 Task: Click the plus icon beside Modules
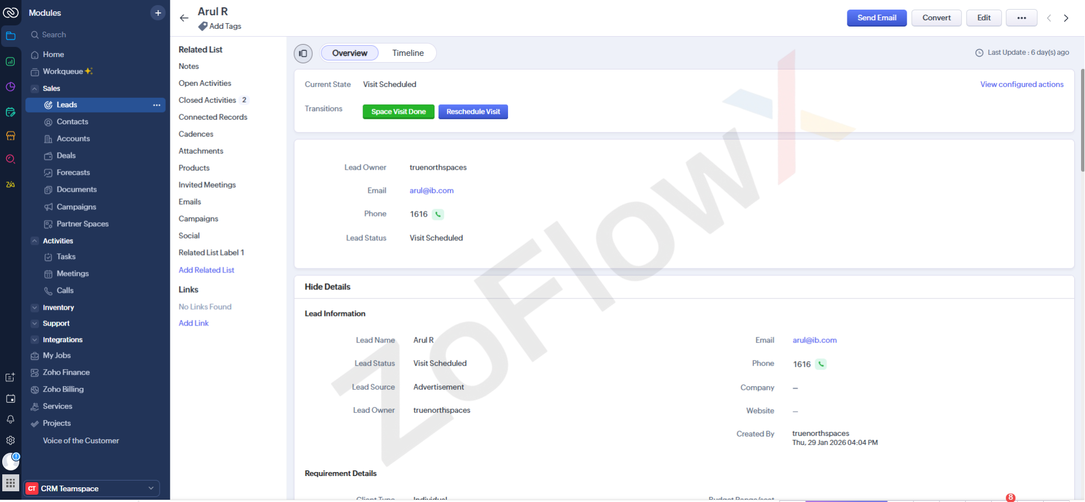click(158, 13)
